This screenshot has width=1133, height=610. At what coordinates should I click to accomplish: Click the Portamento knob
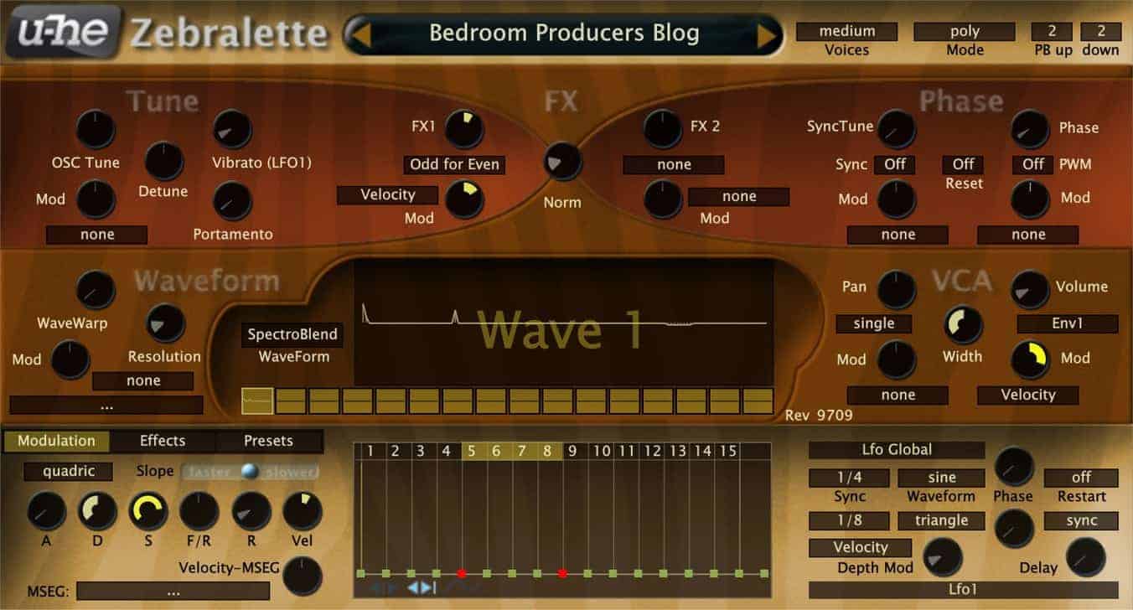tap(232, 201)
